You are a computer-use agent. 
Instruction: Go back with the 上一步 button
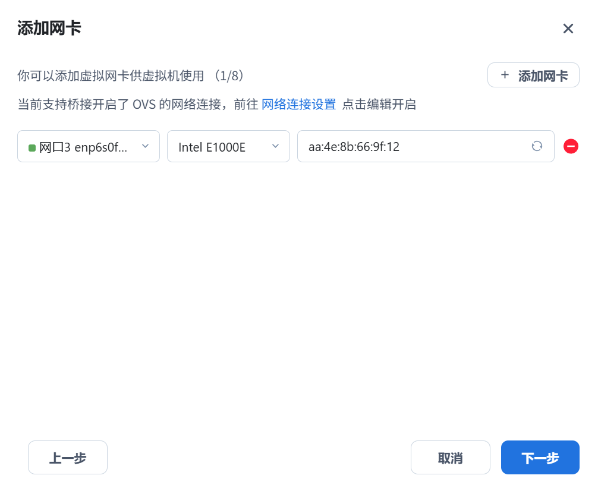67,457
